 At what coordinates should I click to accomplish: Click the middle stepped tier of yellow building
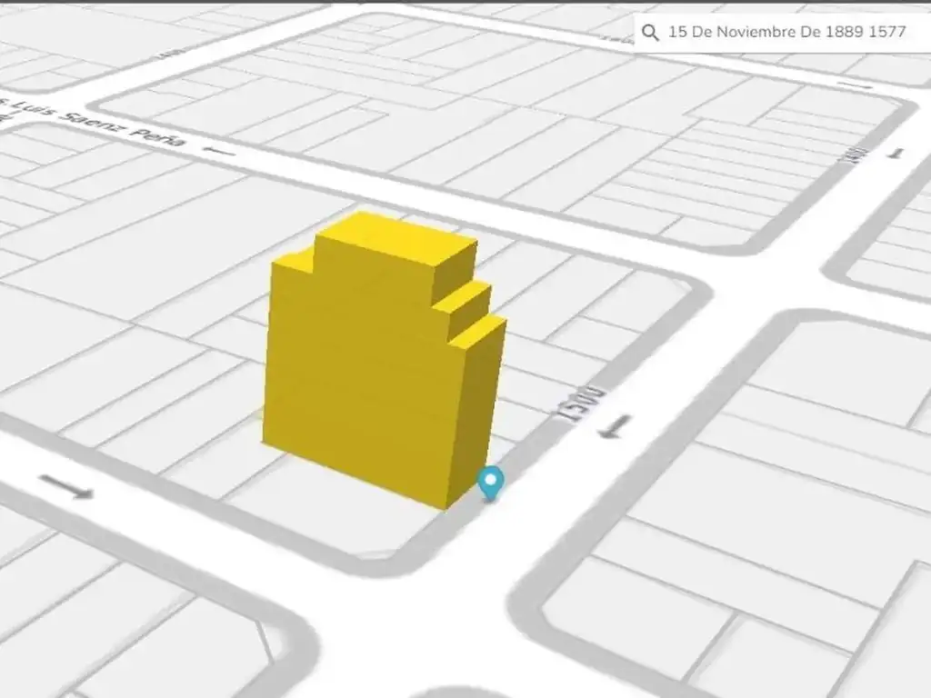point(464,300)
